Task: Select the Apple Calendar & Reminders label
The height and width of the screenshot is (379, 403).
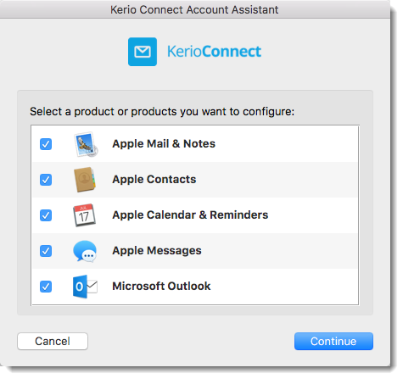Action: [x=190, y=215]
